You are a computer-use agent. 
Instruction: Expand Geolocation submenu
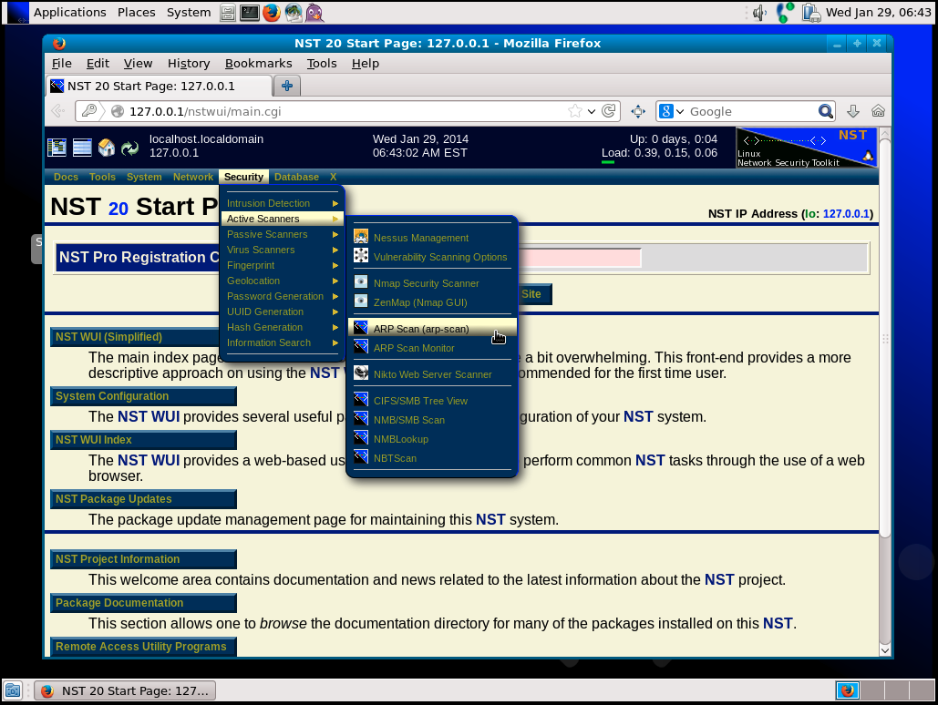283,281
